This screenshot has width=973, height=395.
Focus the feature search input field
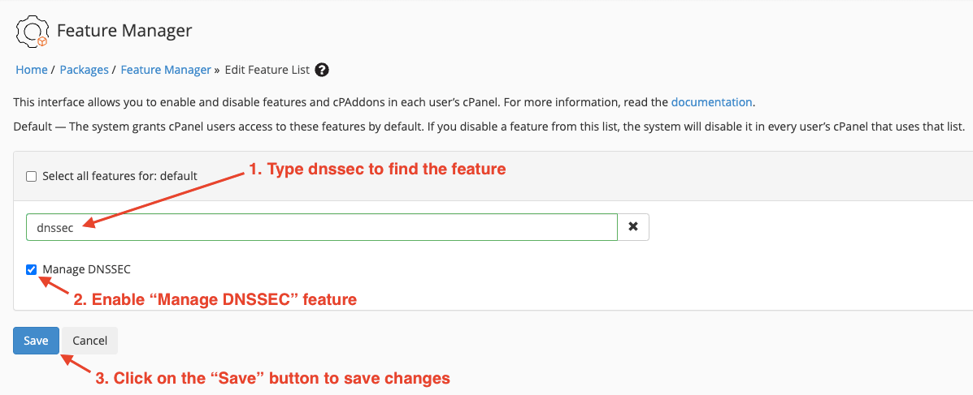point(322,227)
